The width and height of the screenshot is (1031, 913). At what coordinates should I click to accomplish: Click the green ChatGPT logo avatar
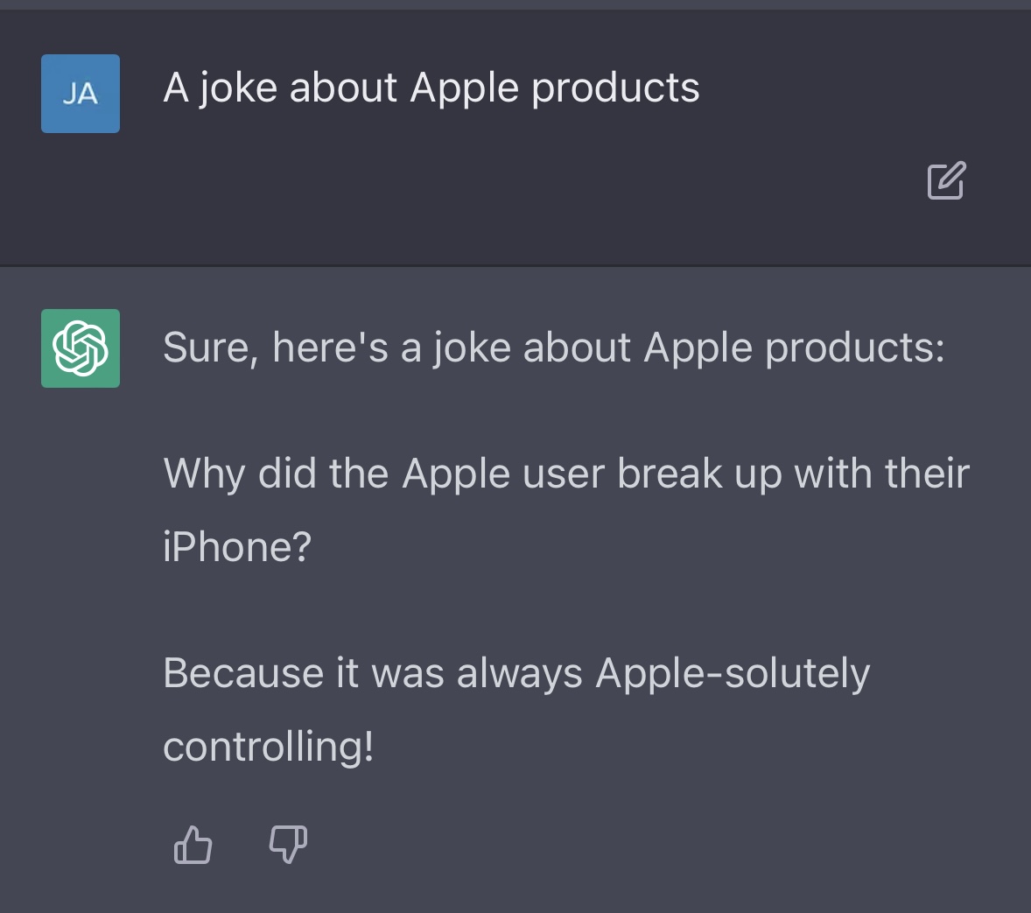pos(81,348)
